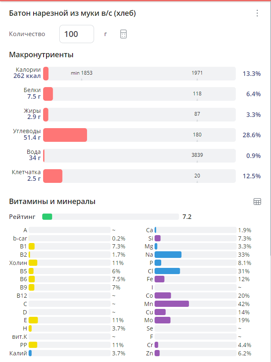Select the Mn manganese bar
The image size is (271, 362).
click(195, 304)
